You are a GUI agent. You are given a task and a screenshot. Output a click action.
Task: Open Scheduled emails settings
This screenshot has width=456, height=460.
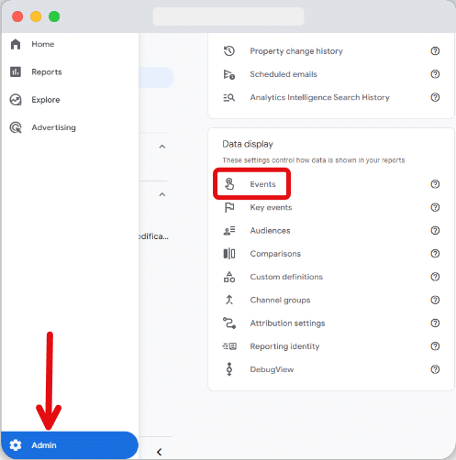click(284, 74)
